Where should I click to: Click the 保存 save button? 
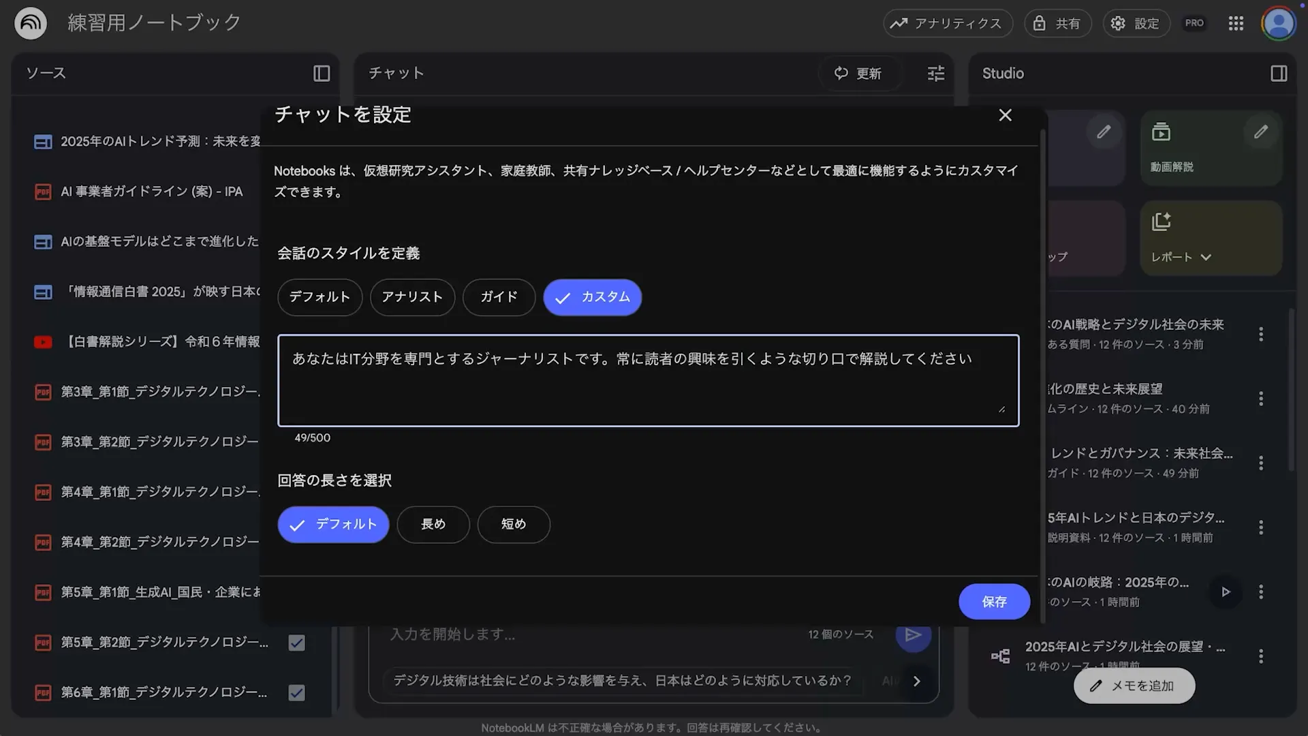tap(994, 602)
